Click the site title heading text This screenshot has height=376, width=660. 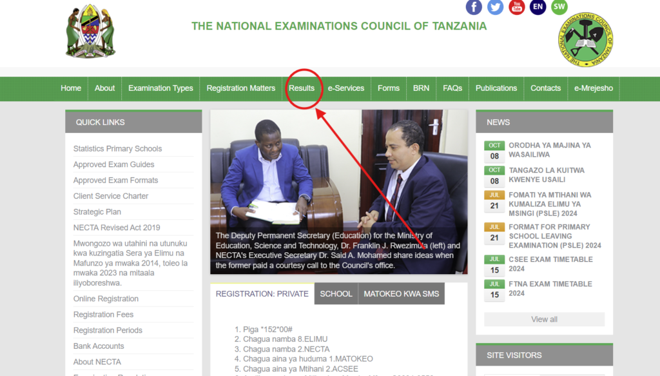coord(339,26)
